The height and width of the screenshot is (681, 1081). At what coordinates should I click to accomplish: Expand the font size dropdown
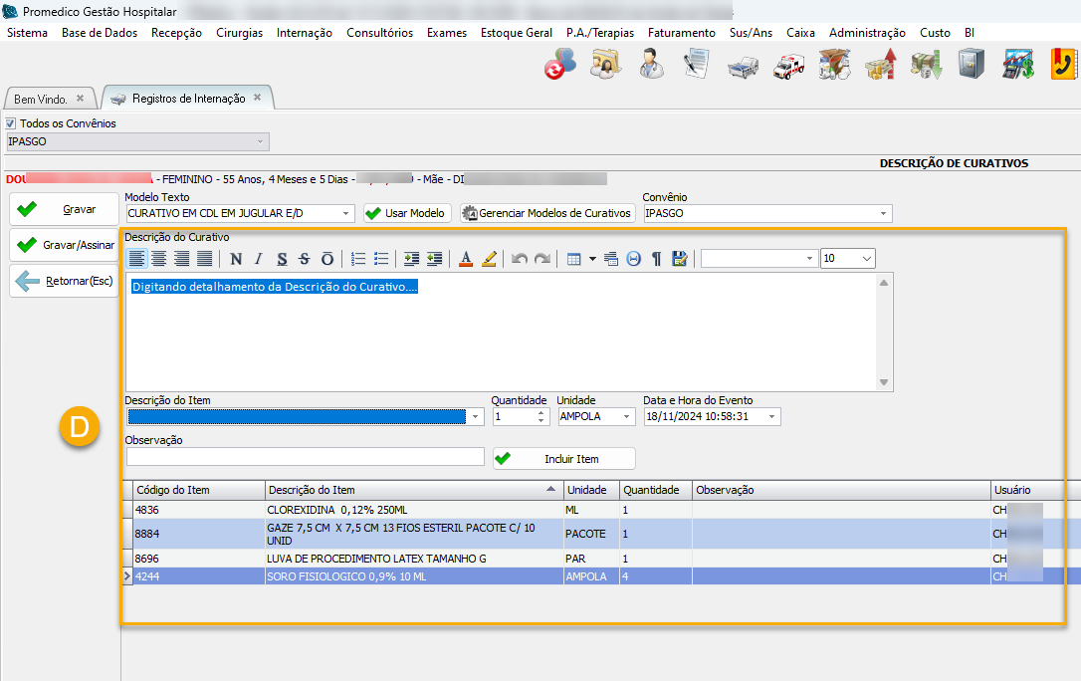click(x=866, y=259)
